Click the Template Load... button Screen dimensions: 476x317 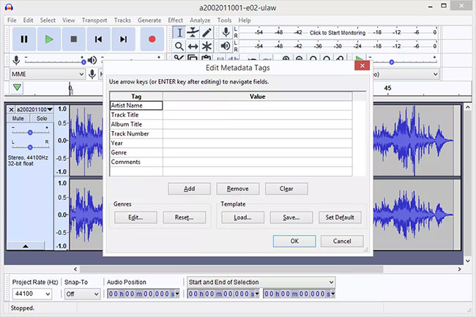pyautogui.click(x=242, y=217)
